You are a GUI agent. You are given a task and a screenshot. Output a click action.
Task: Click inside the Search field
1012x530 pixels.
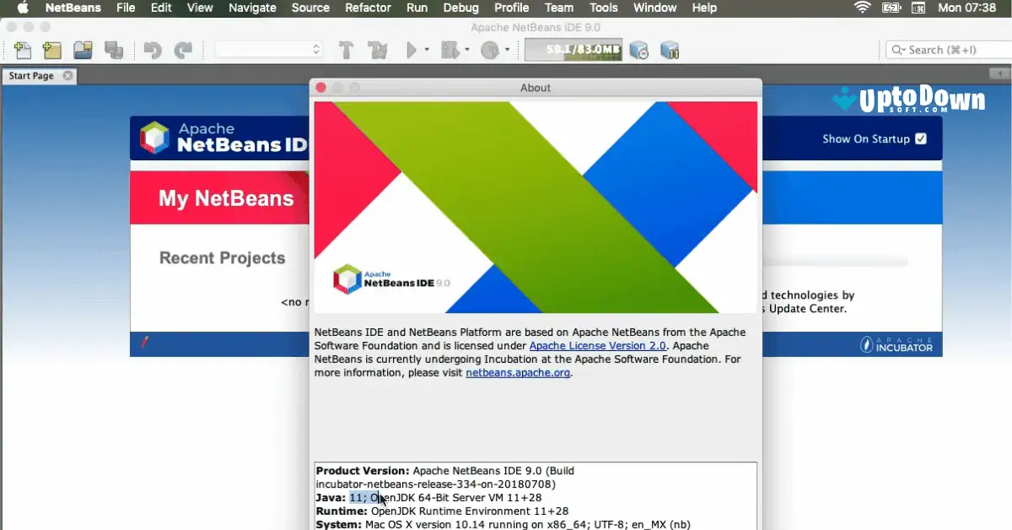click(947, 49)
